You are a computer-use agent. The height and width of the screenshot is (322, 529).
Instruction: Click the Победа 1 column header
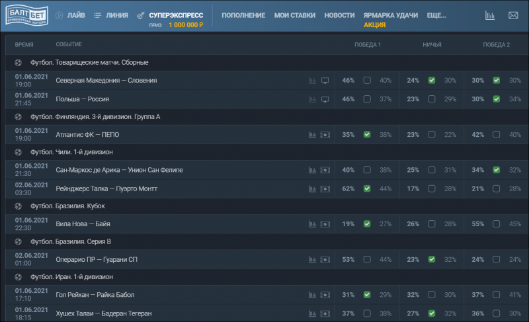pos(368,44)
